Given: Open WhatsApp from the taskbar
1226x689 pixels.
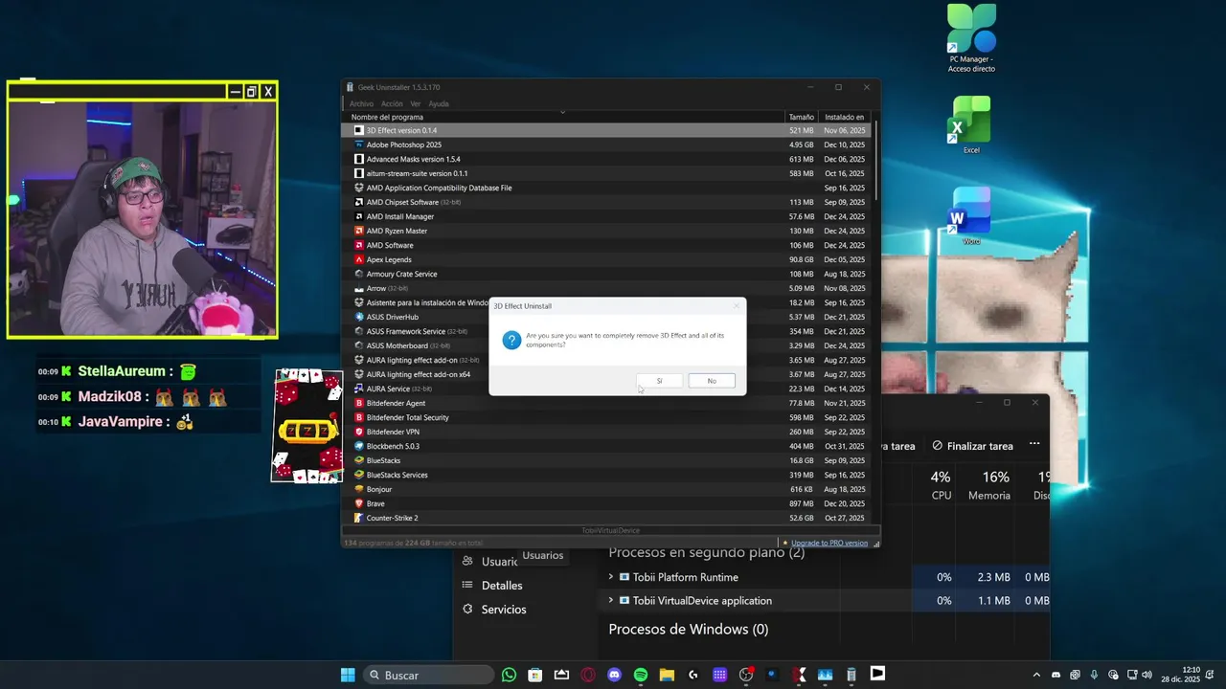Looking at the screenshot, I should 509,675.
